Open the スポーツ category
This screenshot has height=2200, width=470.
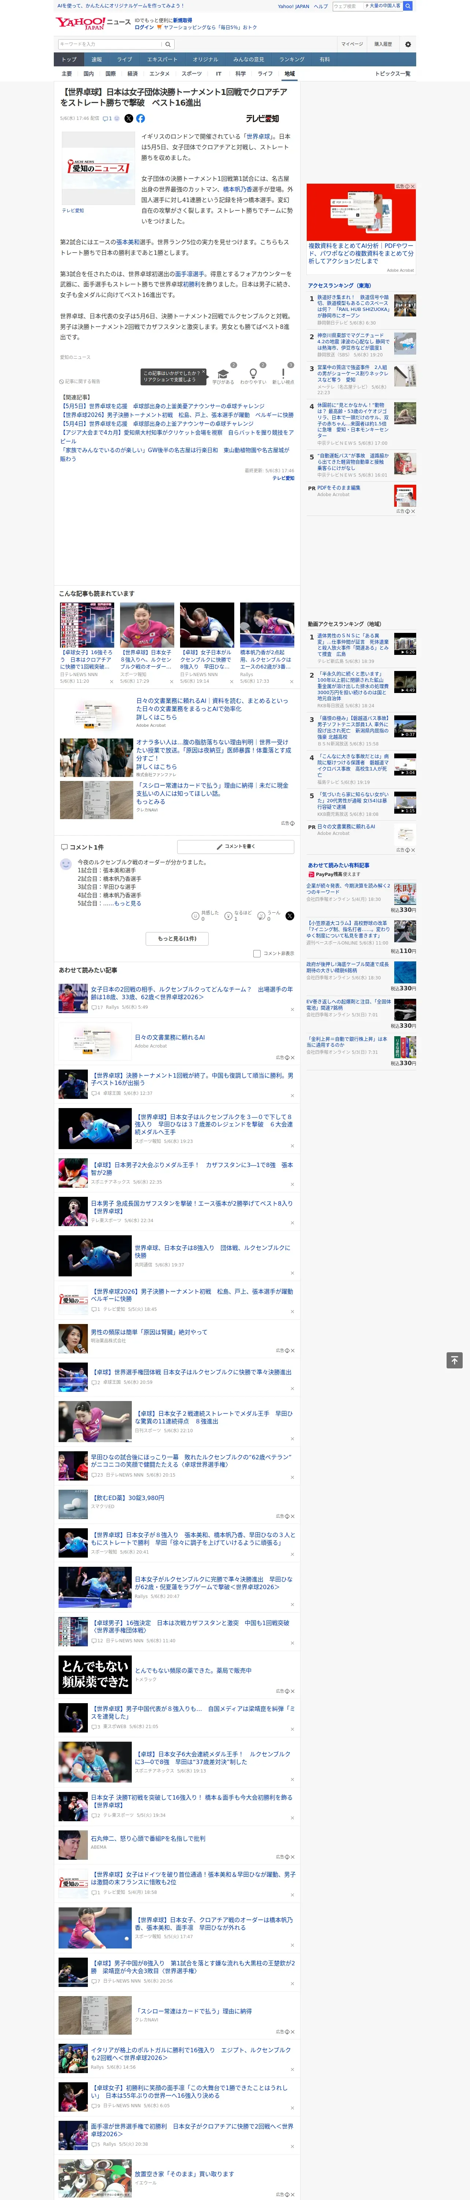(192, 73)
